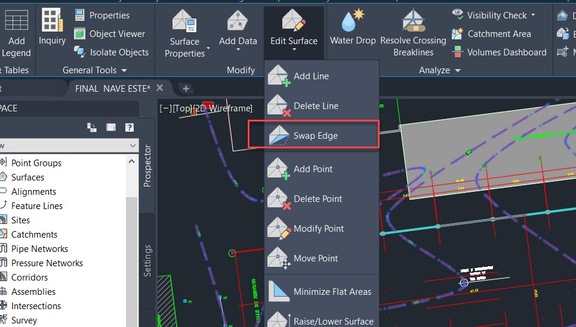This screenshot has height=327, width=576.
Task: Select Survey in Prospector tree
Action: [24, 320]
